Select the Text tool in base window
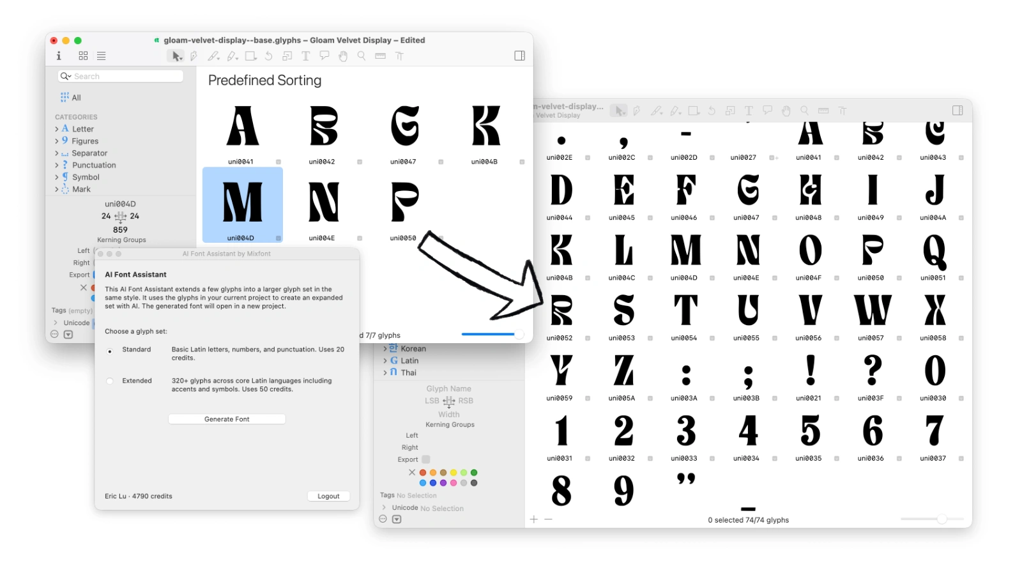The height and width of the screenshot is (575, 1022). [306, 56]
